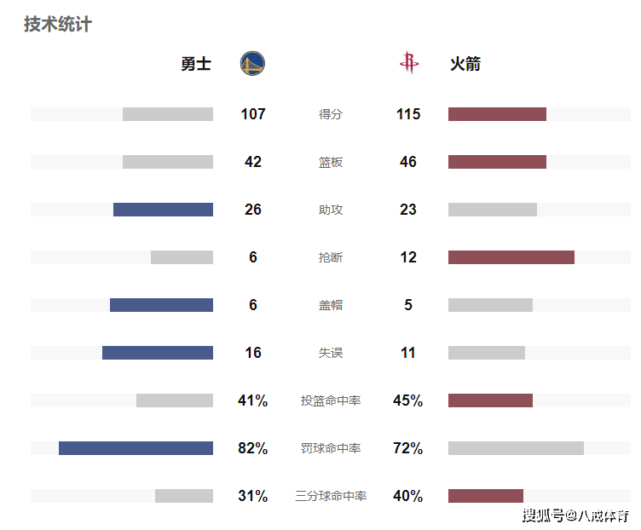Click the Rockets 篮板 red bar
641x530 pixels.
497,162
